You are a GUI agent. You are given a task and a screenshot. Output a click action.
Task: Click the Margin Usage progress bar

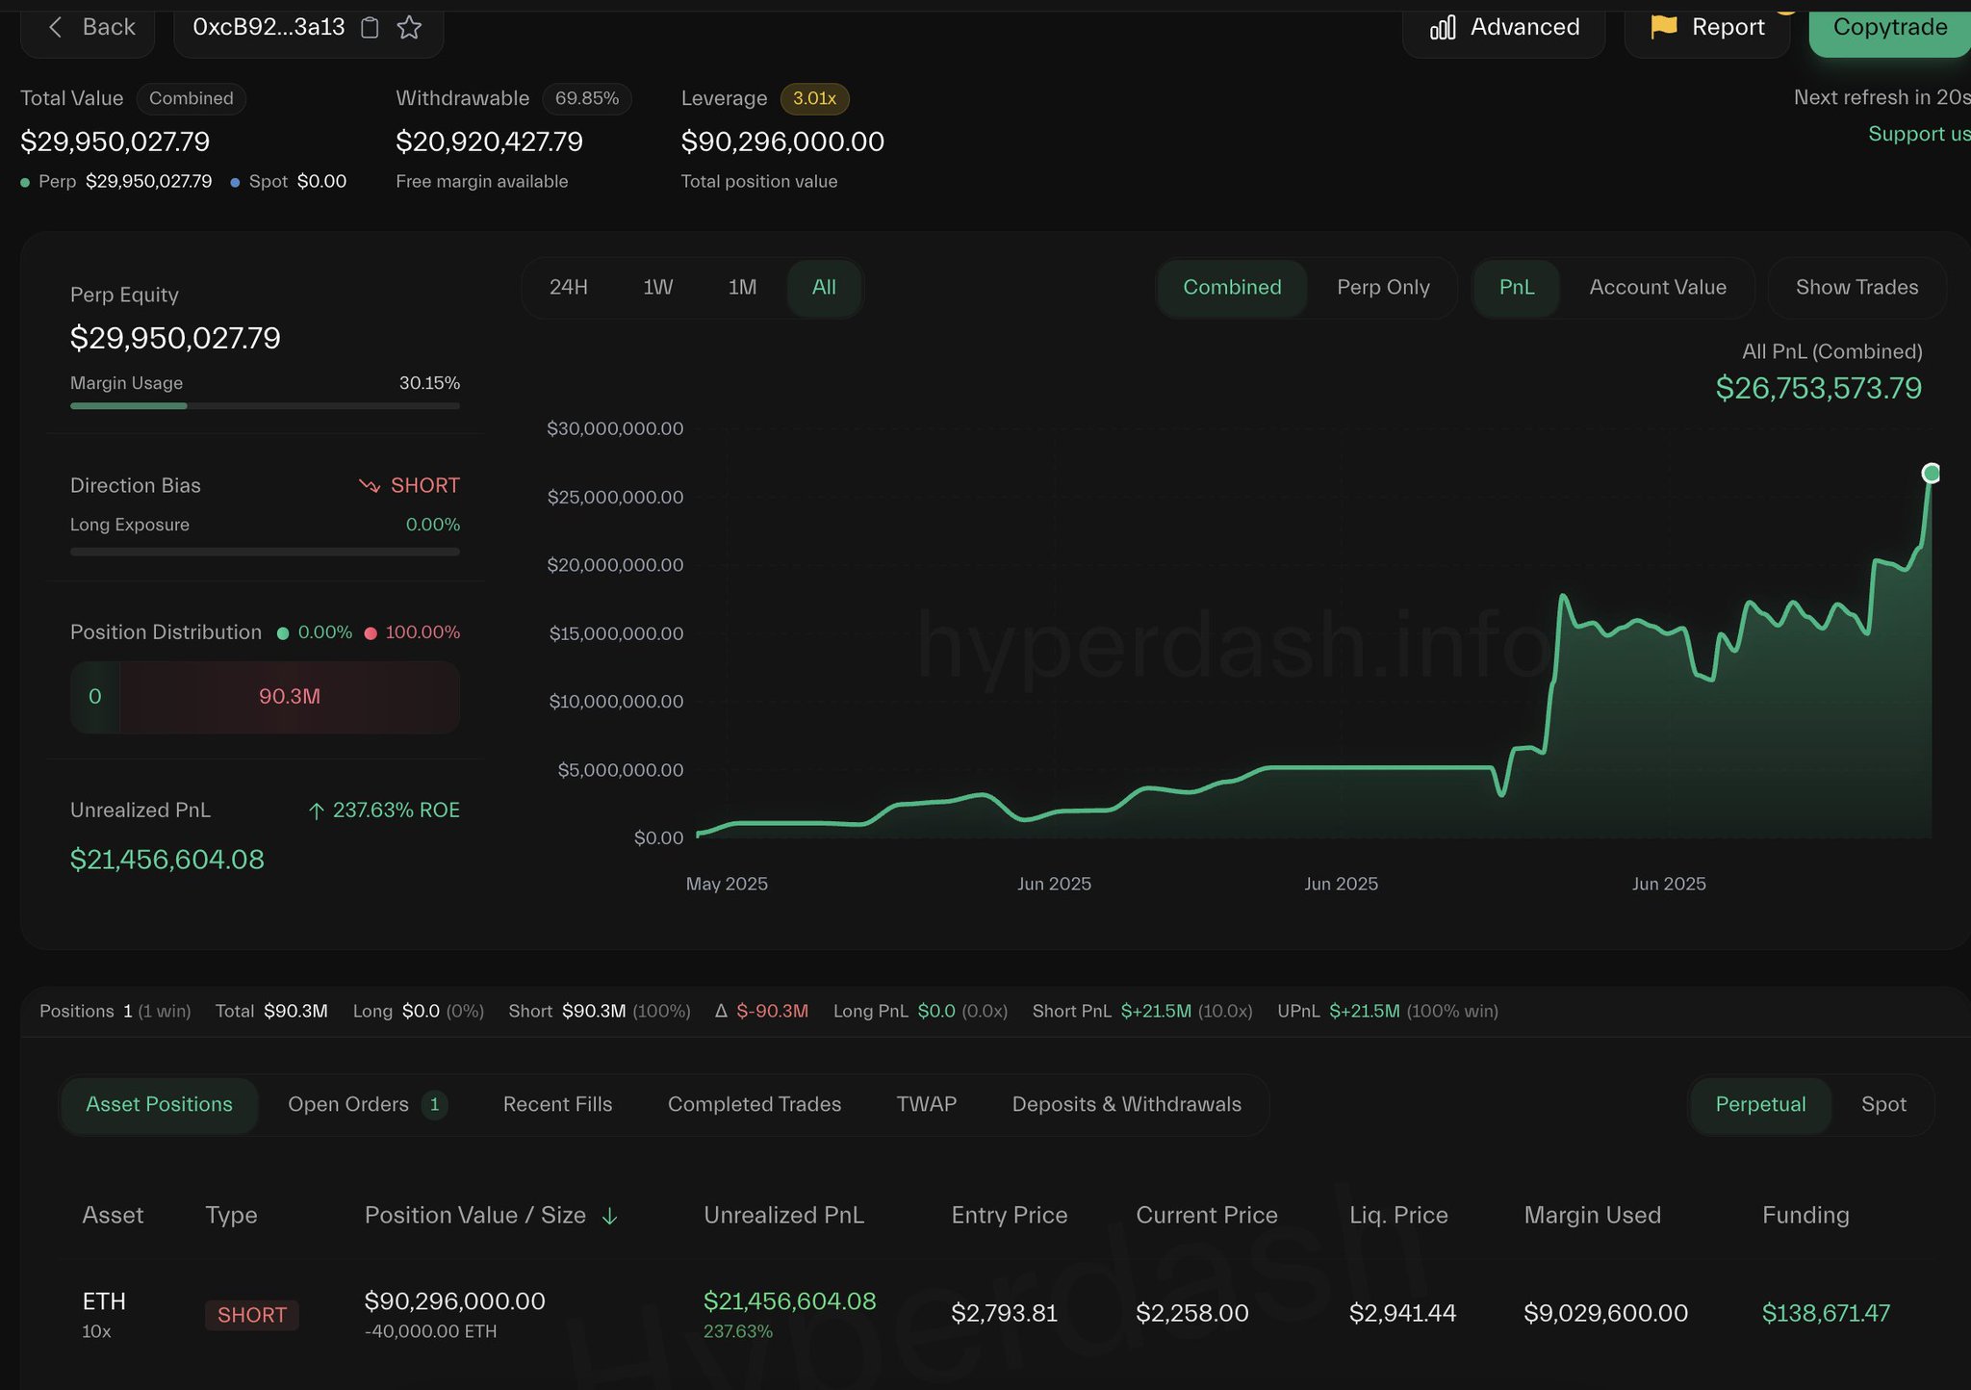click(x=265, y=406)
